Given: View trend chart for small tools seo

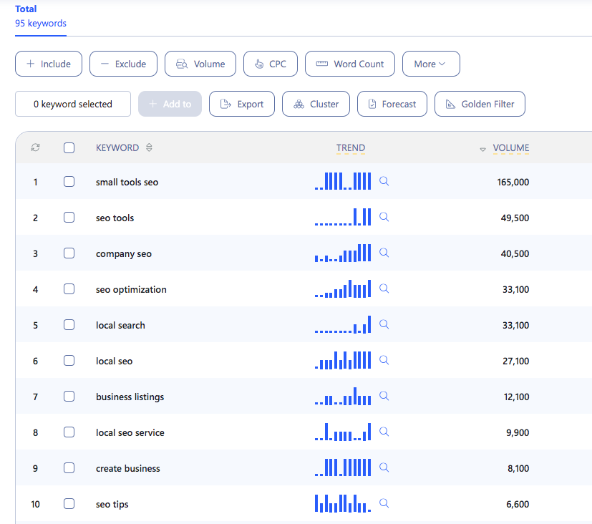Looking at the screenshot, I should pos(343,181).
